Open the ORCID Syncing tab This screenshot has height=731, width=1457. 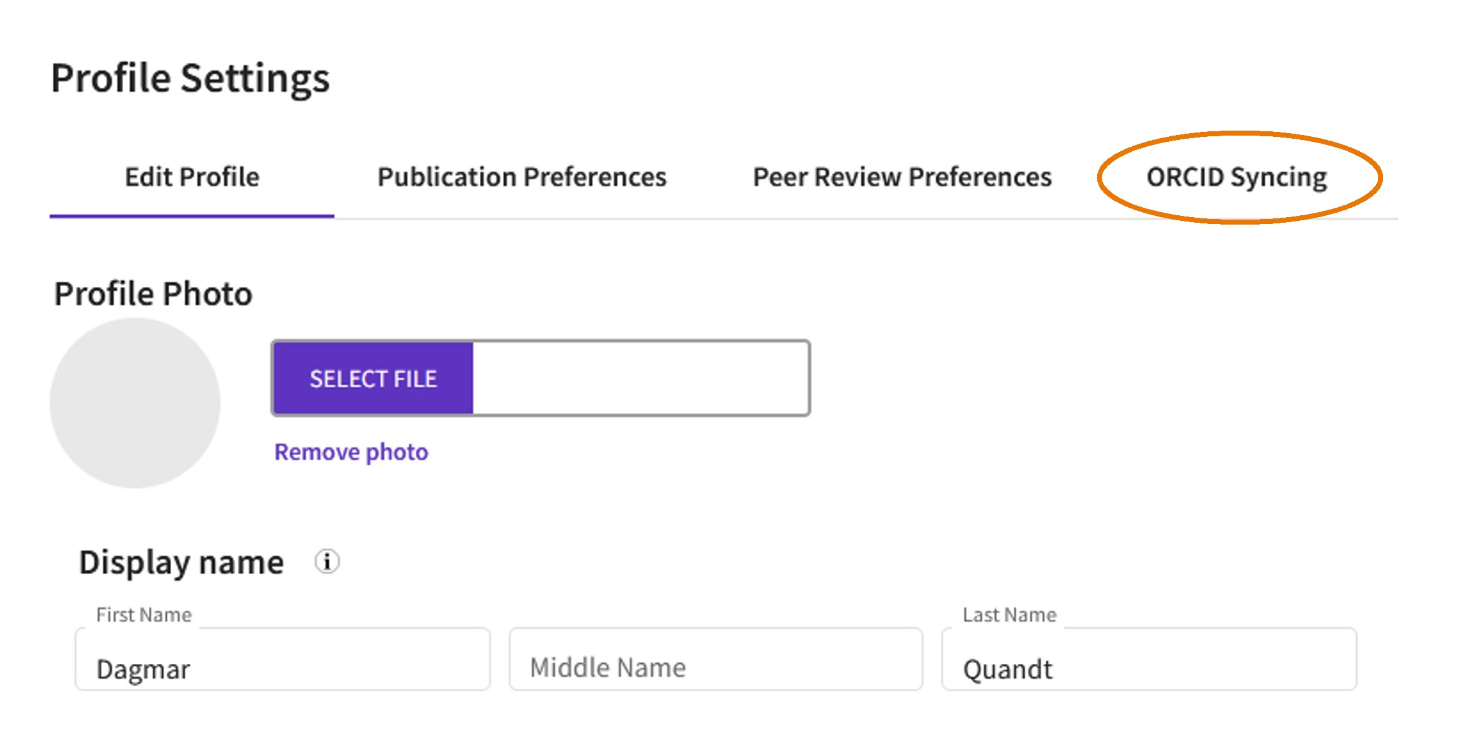point(1237,177)
